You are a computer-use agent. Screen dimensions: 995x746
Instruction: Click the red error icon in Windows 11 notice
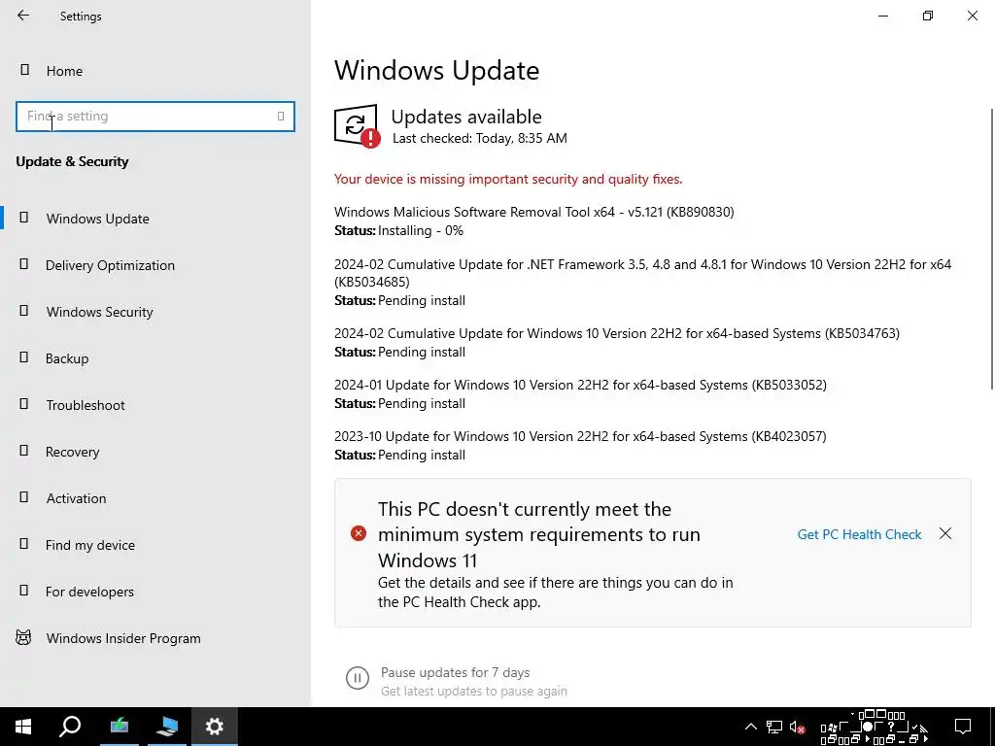click(359, 533)
